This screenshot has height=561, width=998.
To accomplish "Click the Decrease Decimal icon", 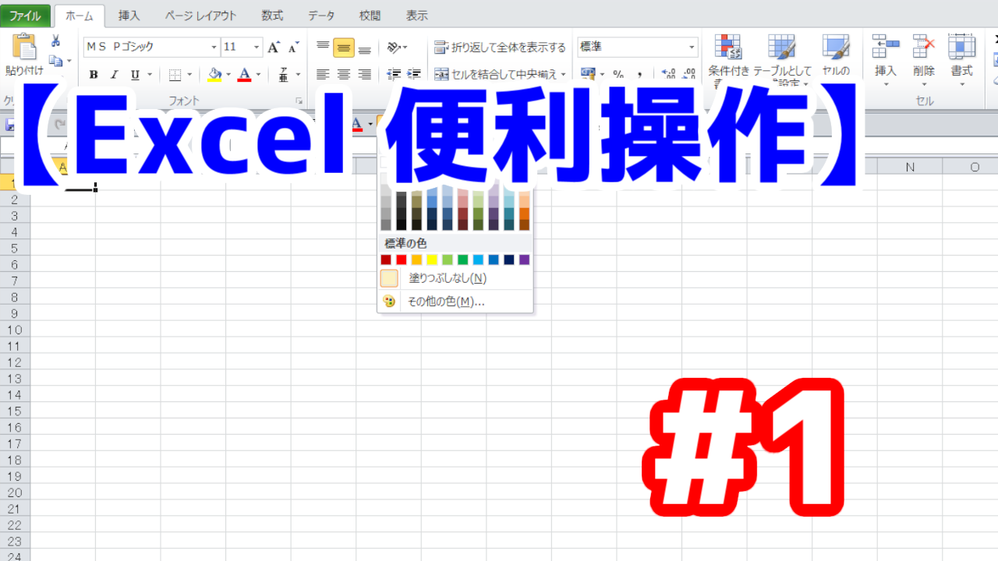I will point(688,75).
